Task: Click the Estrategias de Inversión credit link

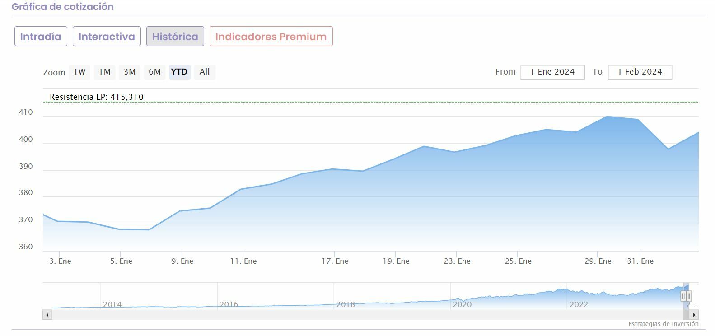Action: (x=663, y=324)
